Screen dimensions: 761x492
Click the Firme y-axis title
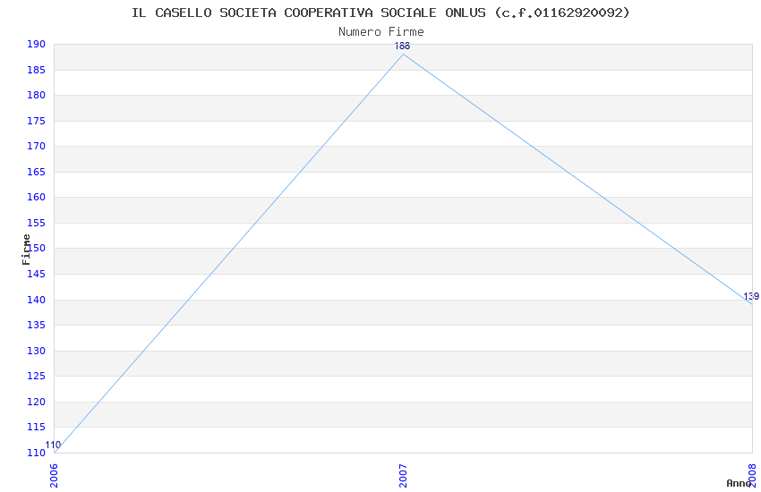[26, 250]
